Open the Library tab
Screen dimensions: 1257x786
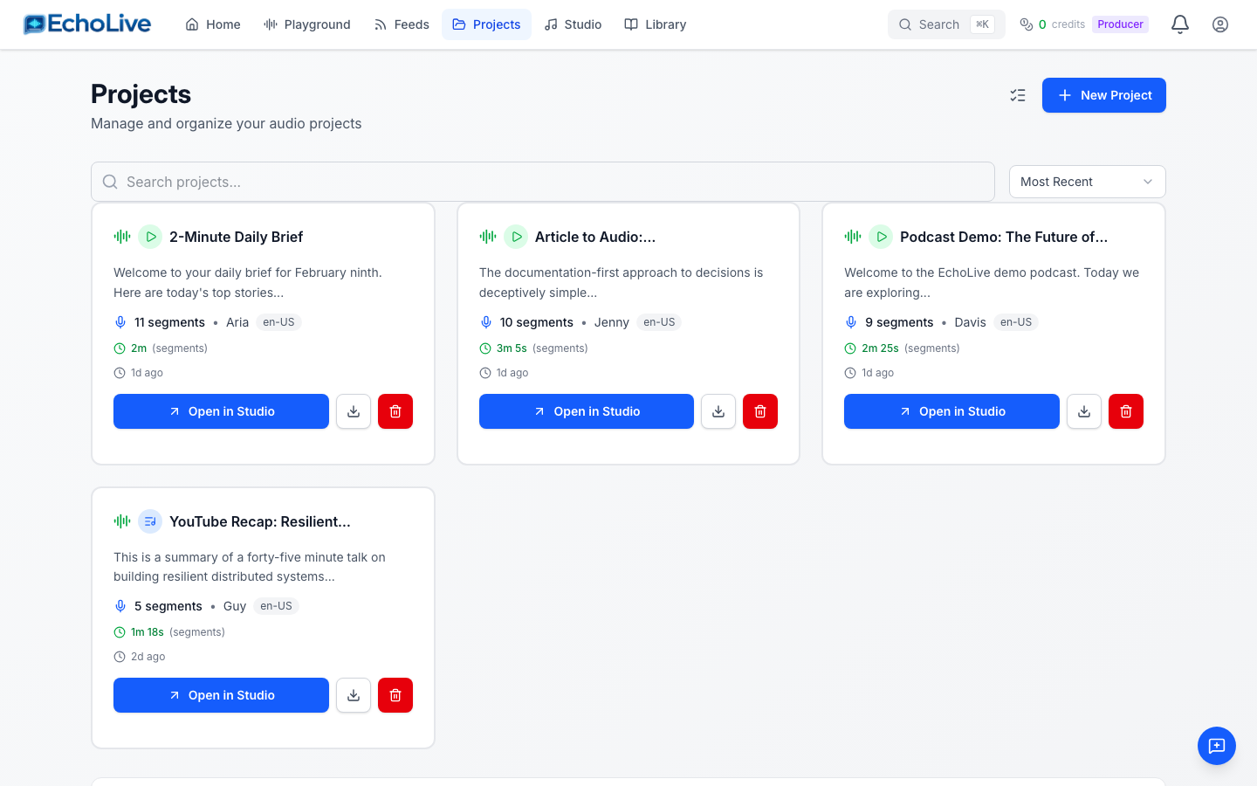click(x=655, y=24)
